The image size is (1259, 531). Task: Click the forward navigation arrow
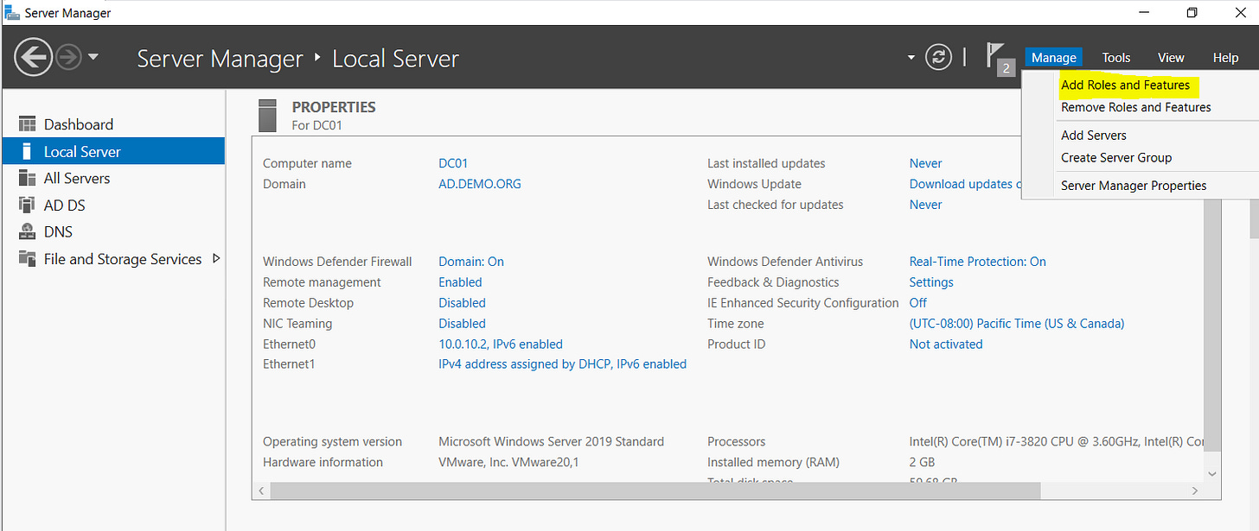(x=67, y=58)
